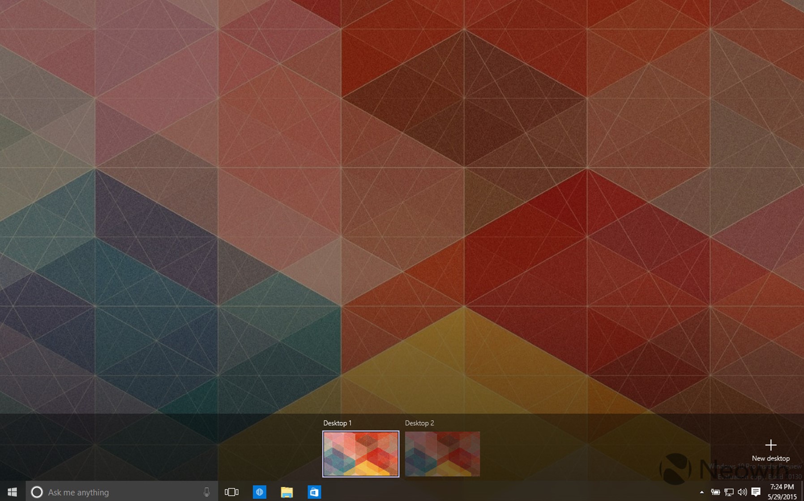Open the Windows Start menu

13,492
